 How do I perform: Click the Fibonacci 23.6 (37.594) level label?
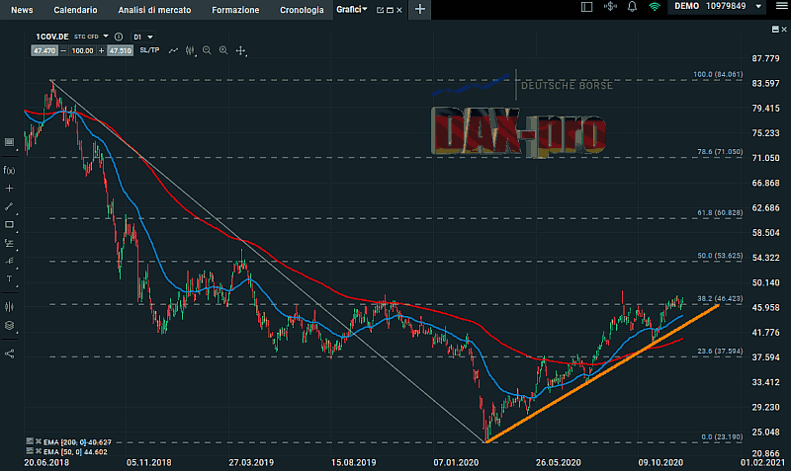(x=720, y=352)
